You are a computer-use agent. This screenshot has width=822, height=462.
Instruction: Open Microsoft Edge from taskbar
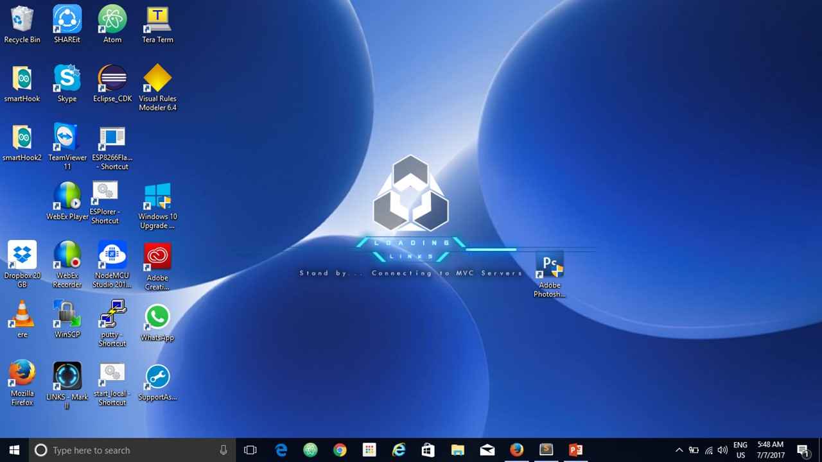(x=281, y=450)
